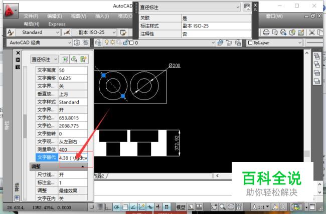The height and width of the screenshot is (214, 326).
Task: Toggle Dynamic UCS in the status bar
Action: pyautogui.click(x=141, y=207)
